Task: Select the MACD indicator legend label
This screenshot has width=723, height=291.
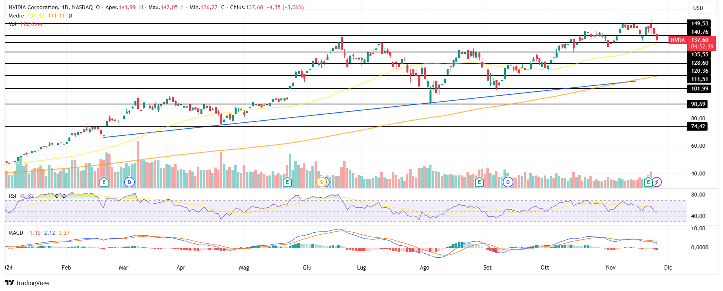Action: 16,233
